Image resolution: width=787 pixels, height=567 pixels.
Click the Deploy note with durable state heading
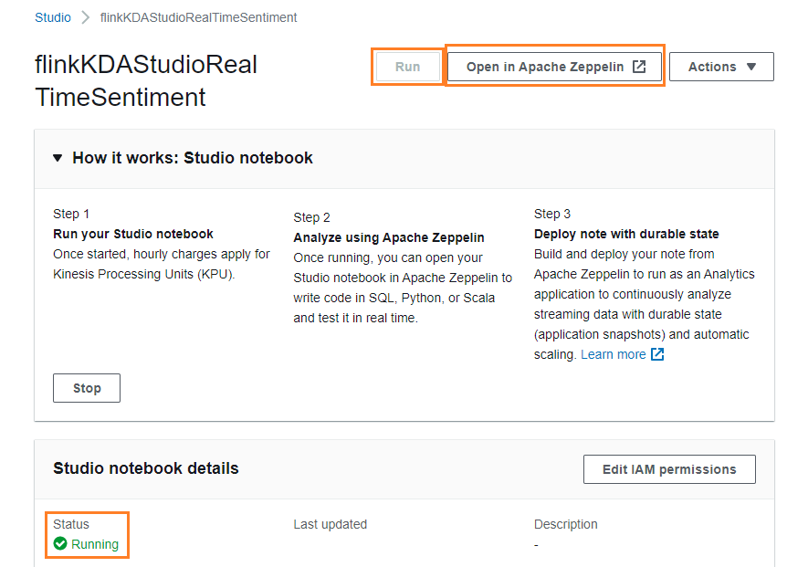pyautogui.click(x=626, y=234)
